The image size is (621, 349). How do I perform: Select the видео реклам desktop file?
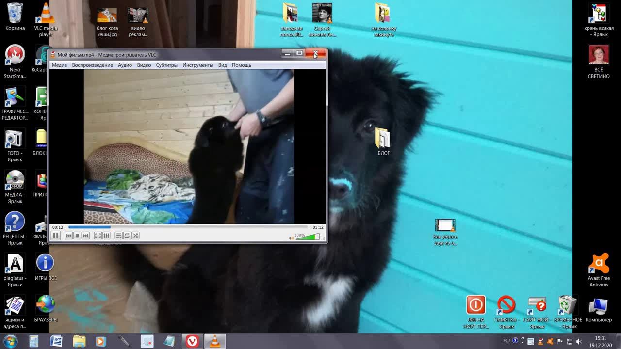(138, 22)
